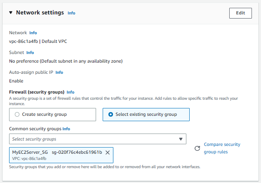Open Info link beside Subnet label
Viewport: 261px width, 183px height.
30,53
